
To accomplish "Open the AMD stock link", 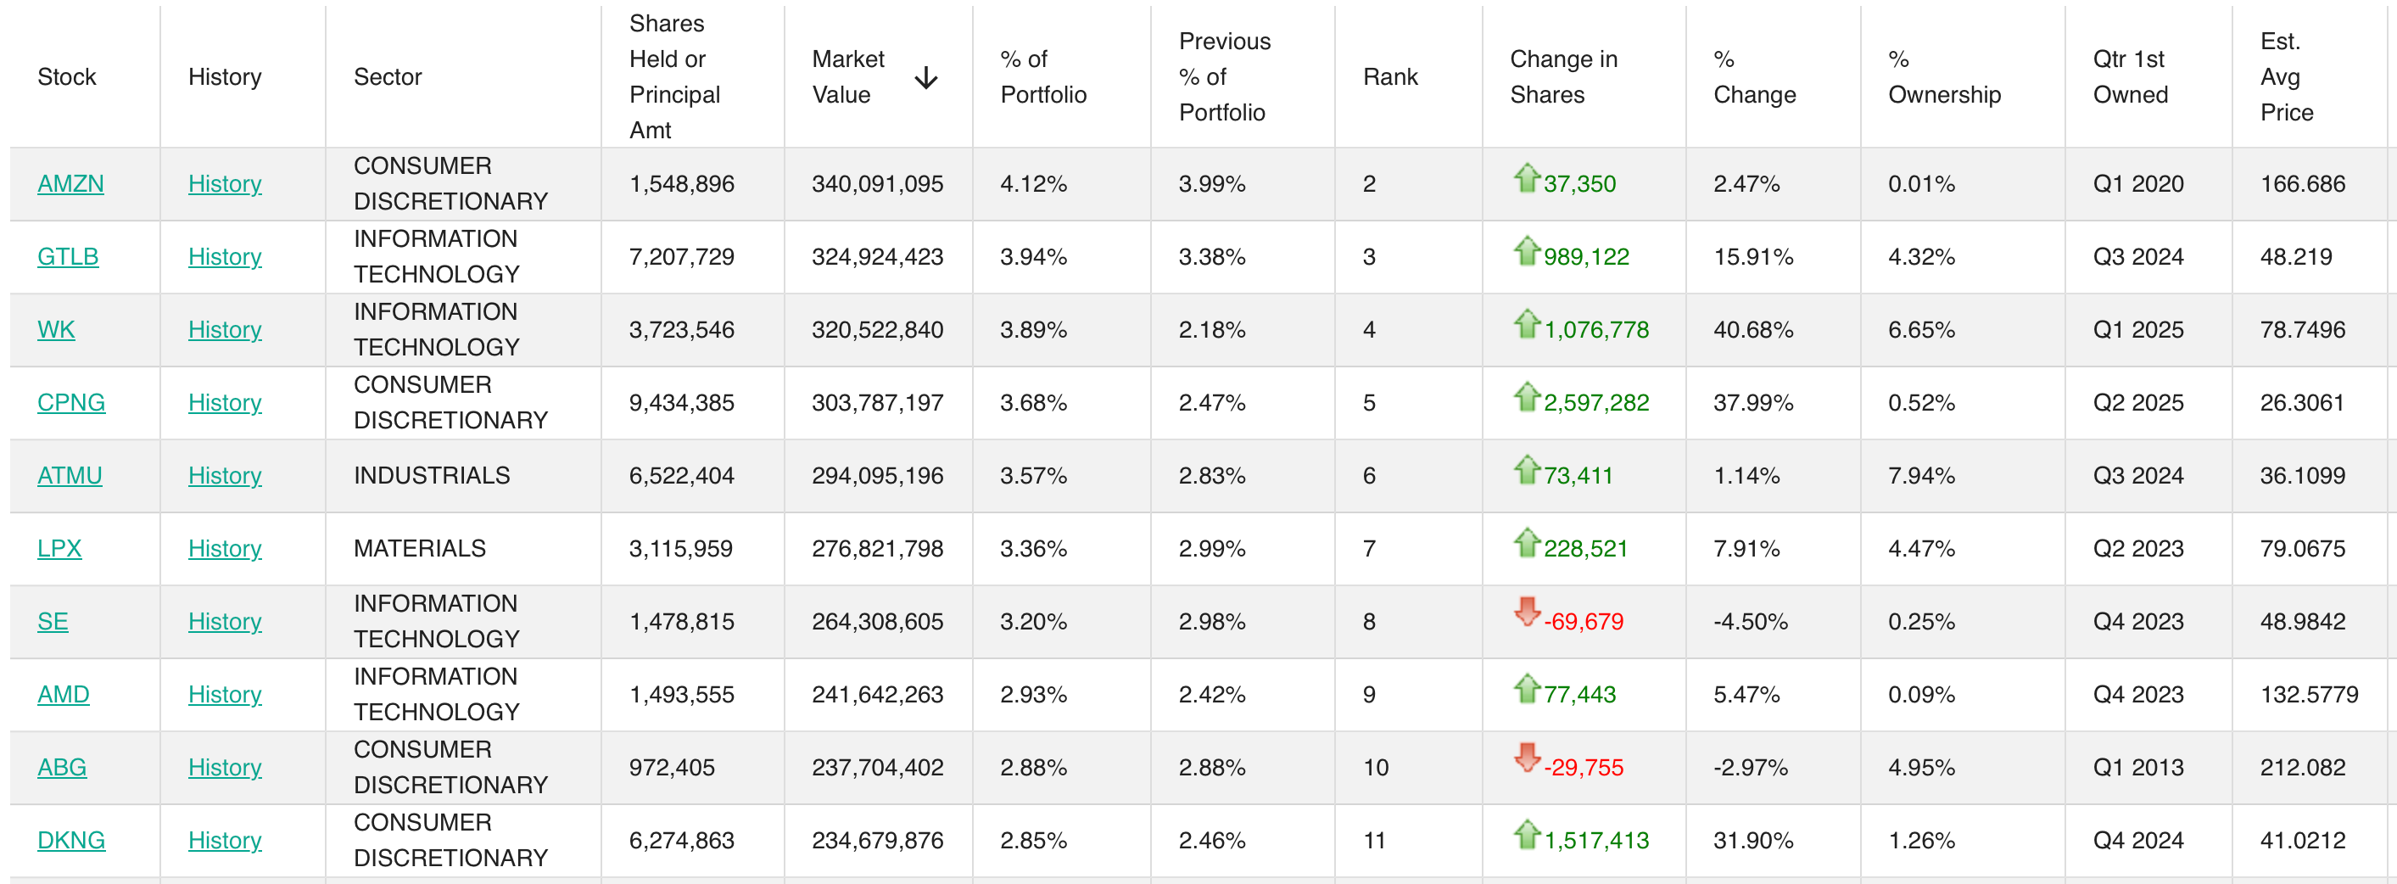I will tap(64, 694).
